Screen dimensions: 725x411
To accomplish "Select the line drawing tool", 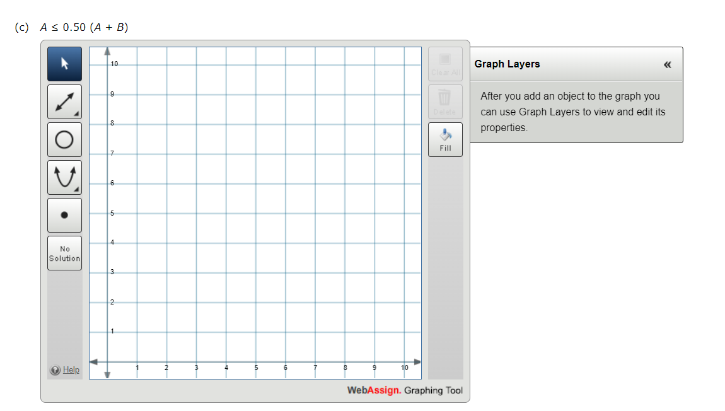I will (x=64, y=101).
